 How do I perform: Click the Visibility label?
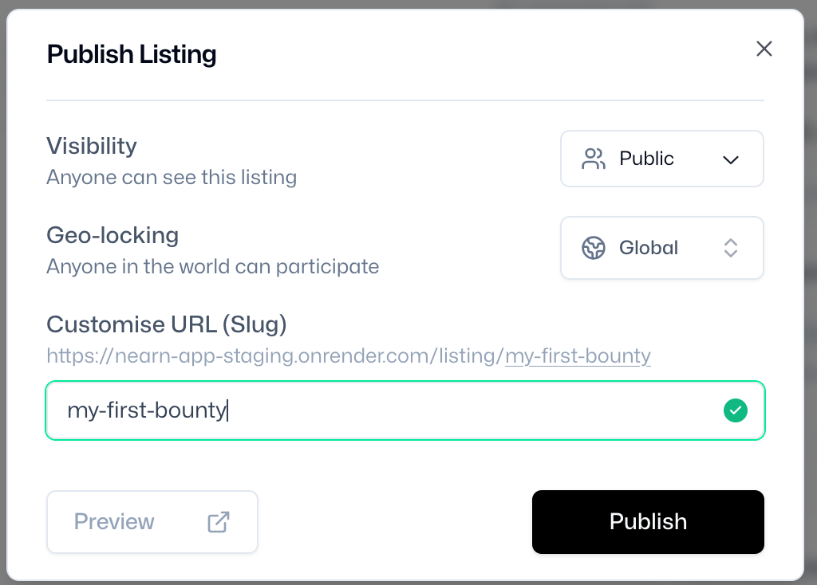pos(92,146)
